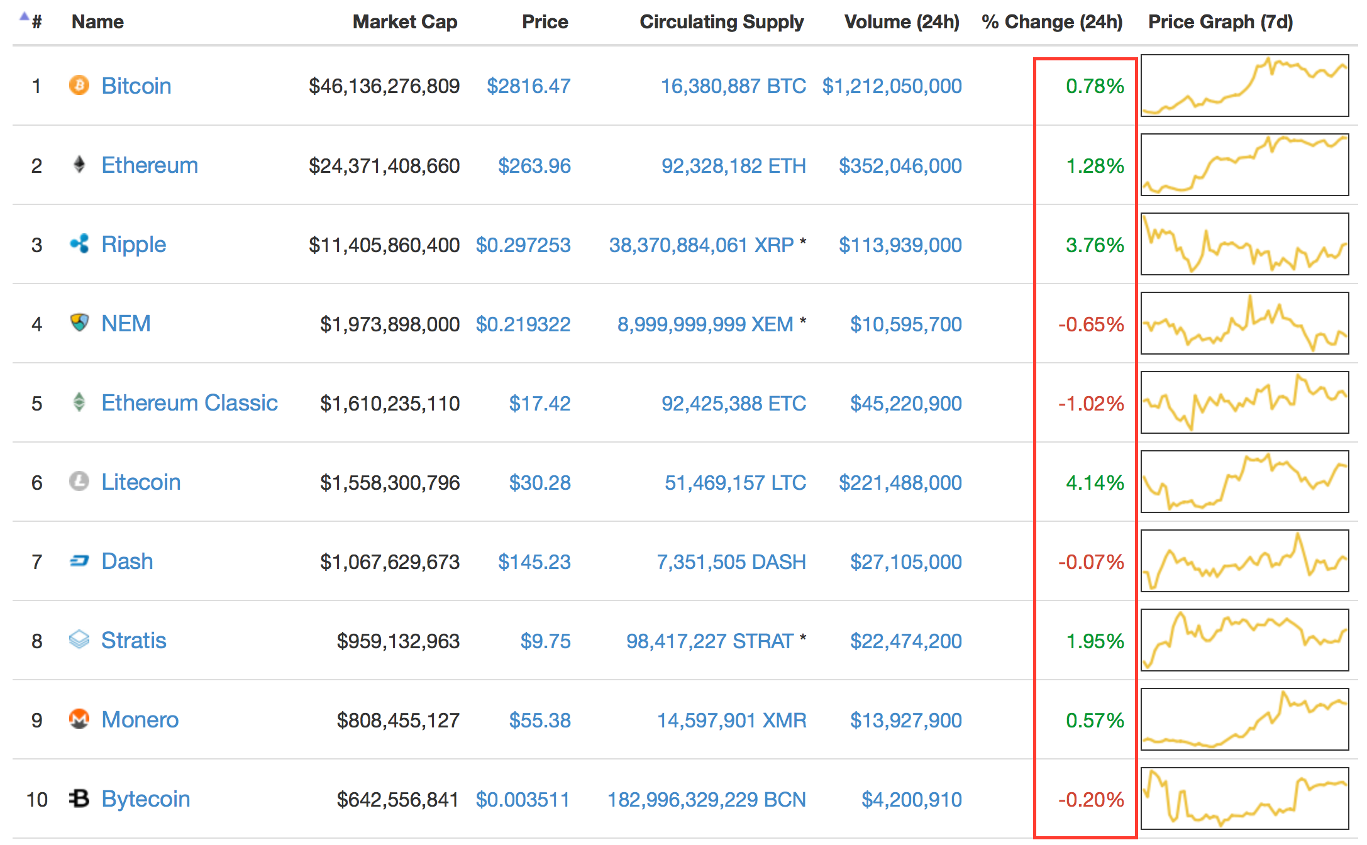Click the Stratis layered logo icon

point(79,640)
